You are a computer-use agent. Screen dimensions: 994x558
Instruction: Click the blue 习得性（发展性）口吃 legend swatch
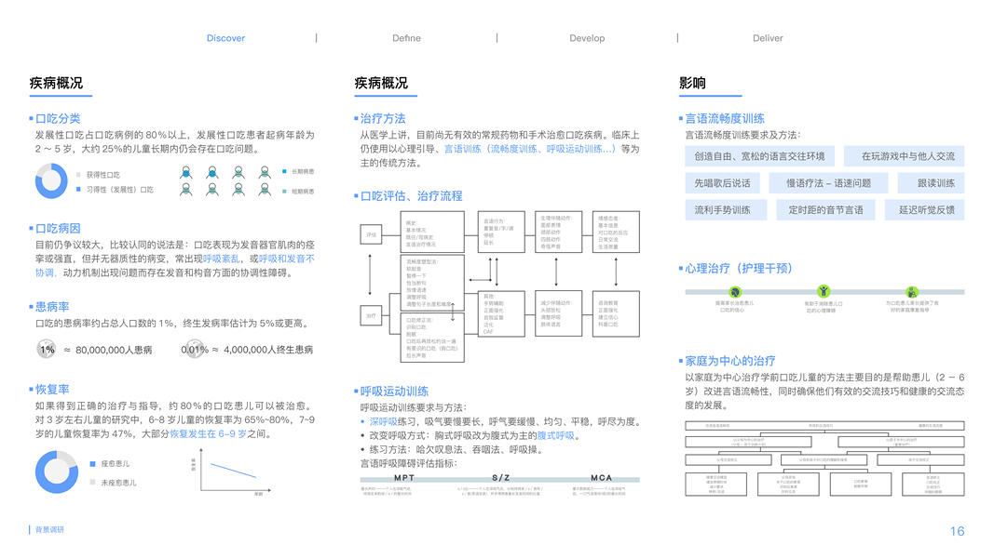[78, 189]
